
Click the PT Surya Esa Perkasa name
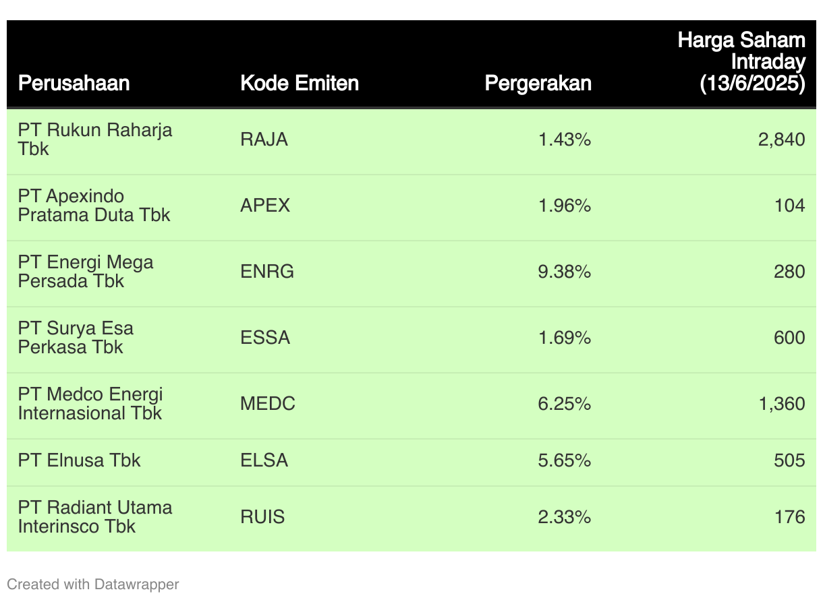[76, 338]
